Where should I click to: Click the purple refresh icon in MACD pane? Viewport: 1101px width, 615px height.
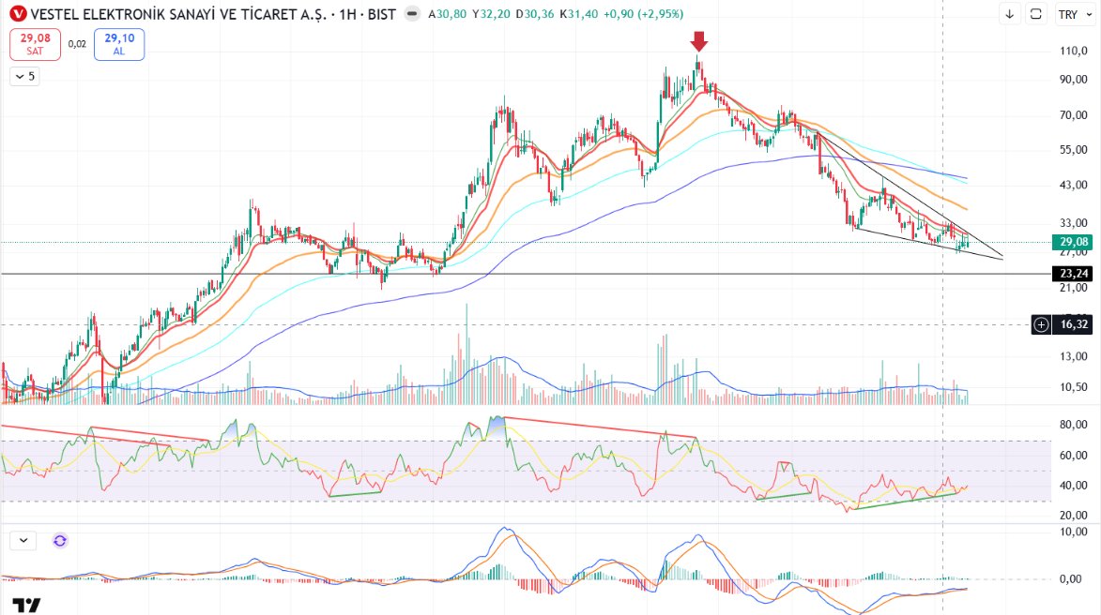pyautogui.click(x=60, y=541)
